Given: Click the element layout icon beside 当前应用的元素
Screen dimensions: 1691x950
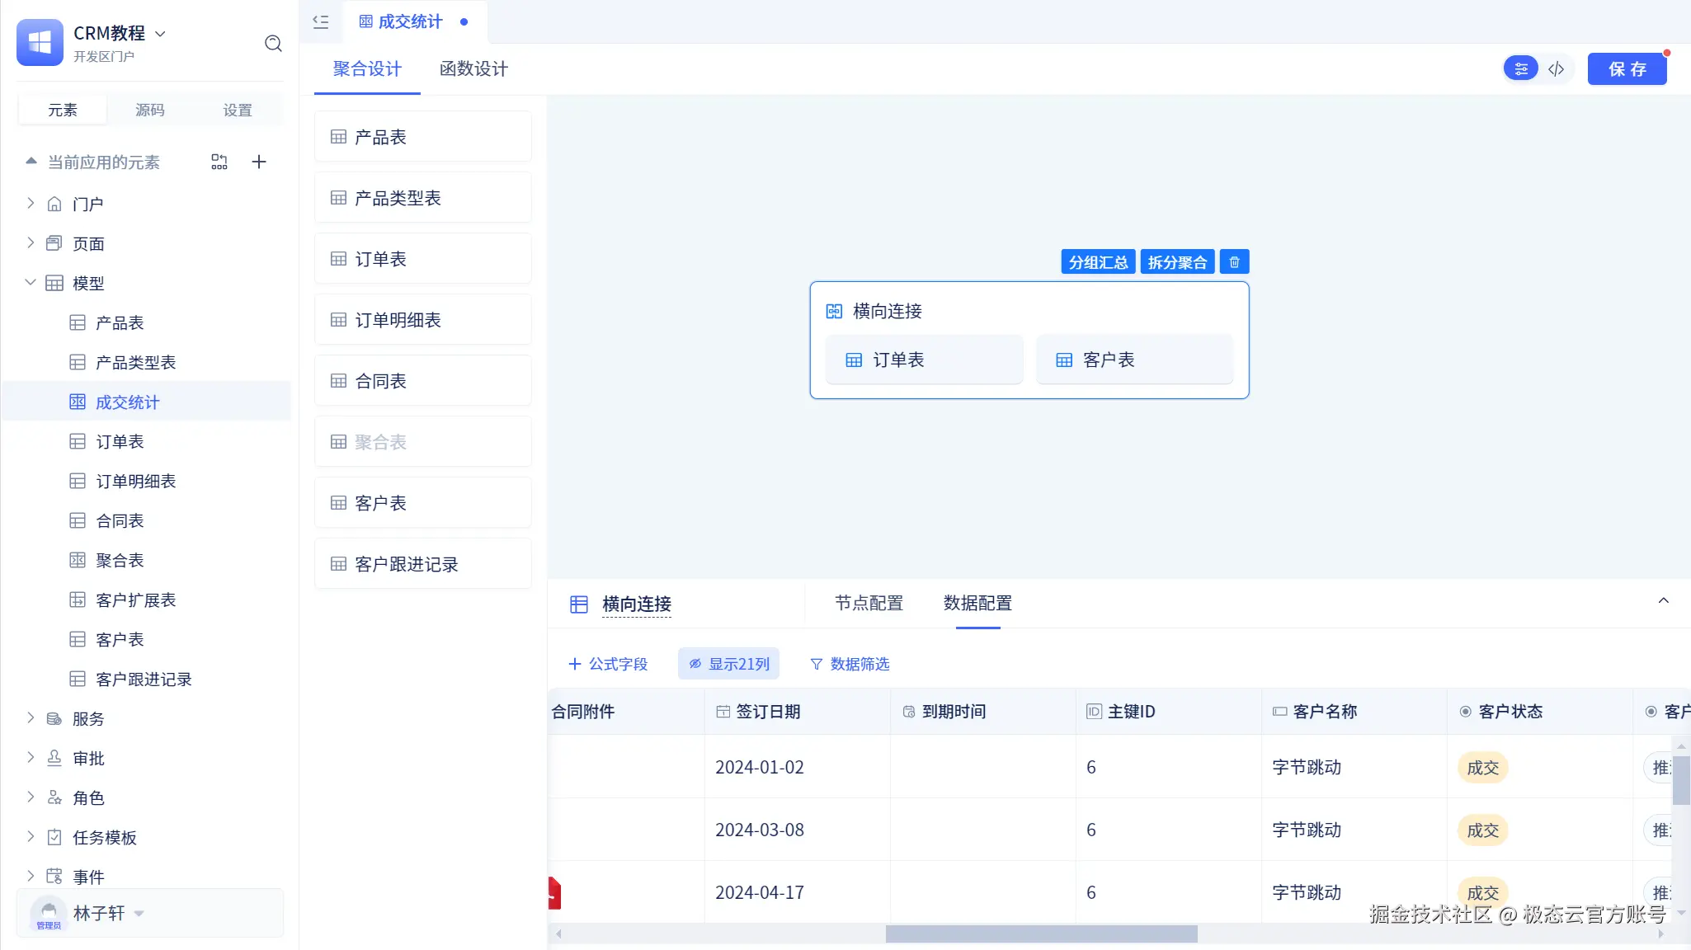Looking at the screenshot, I should [219, 162].
